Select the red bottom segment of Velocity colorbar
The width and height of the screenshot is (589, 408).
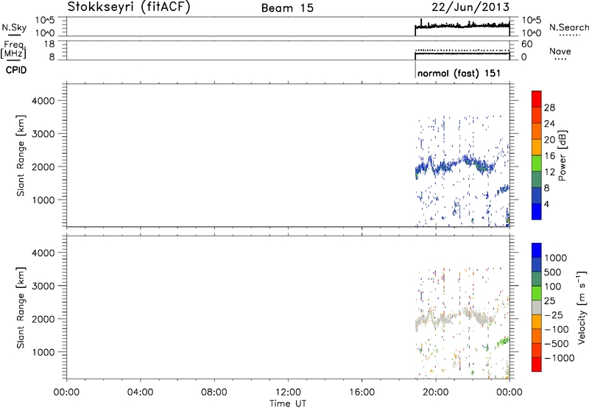pyautogui.click(x=537, y=365)
